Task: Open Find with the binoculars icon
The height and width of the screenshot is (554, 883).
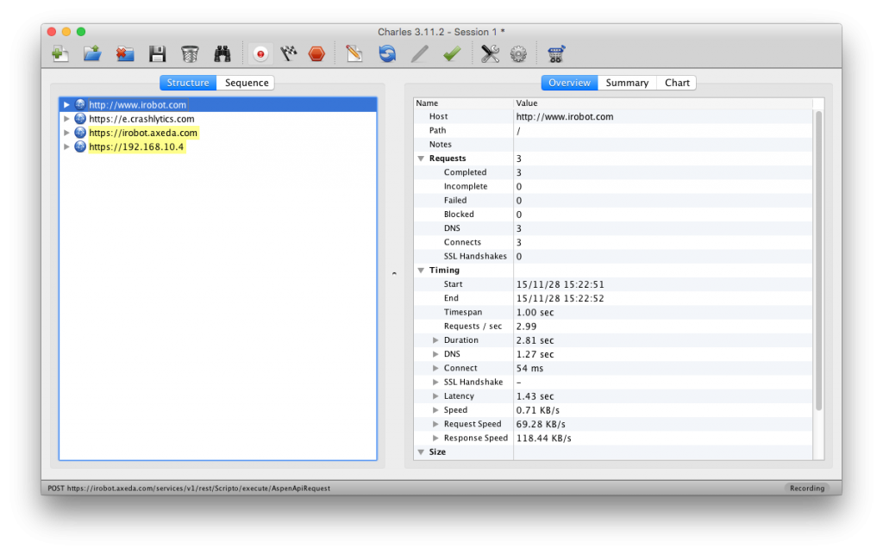Action: pyautogui.click(x=222, y=54)
